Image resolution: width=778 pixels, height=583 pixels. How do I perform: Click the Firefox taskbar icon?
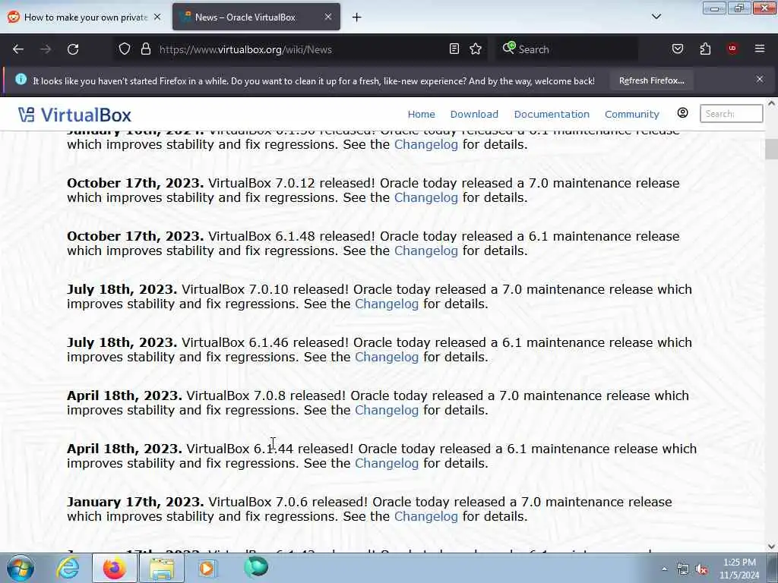pyautogui.click(x=115, y=568)
